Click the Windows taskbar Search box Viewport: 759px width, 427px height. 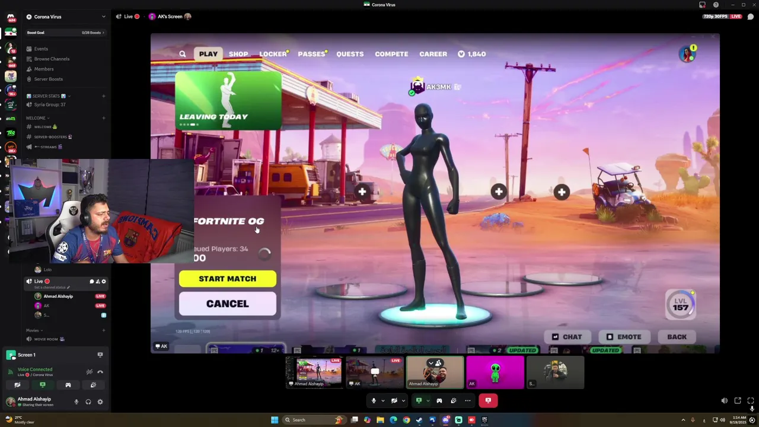(314, 420)
